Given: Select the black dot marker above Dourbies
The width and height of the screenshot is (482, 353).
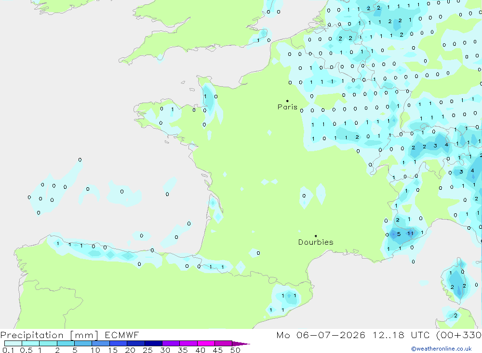Looking at the screenshot, I should (316, 236).
